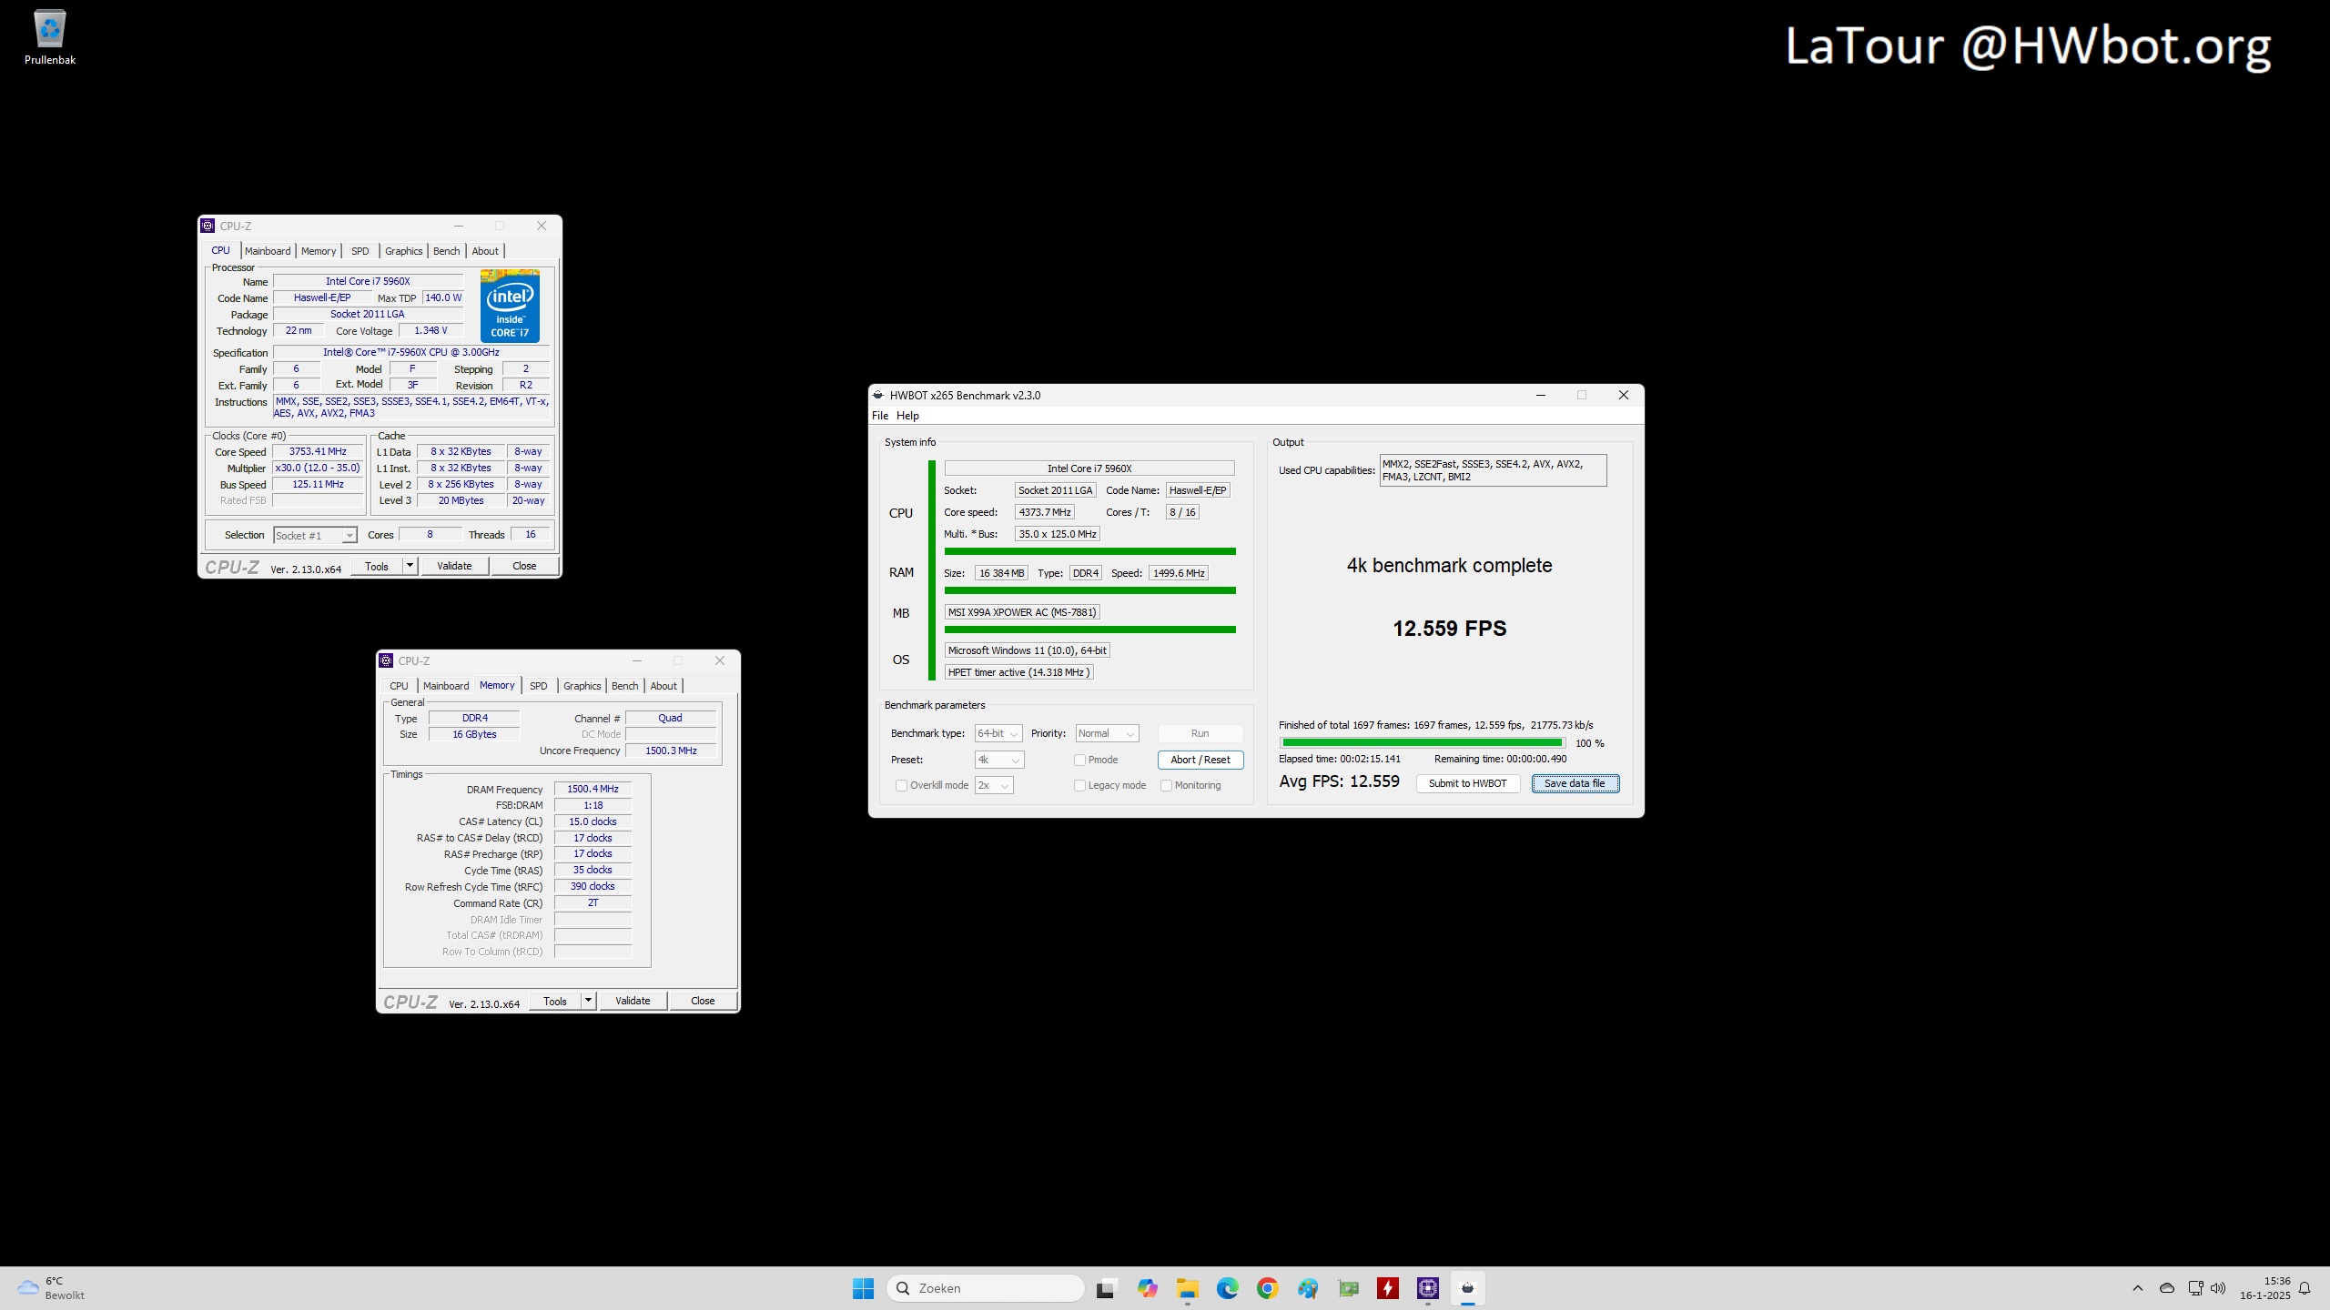Click CPU-Z icon in processor window title bar
This screenshot has height=1310, width=2330.
pos(208,226)
